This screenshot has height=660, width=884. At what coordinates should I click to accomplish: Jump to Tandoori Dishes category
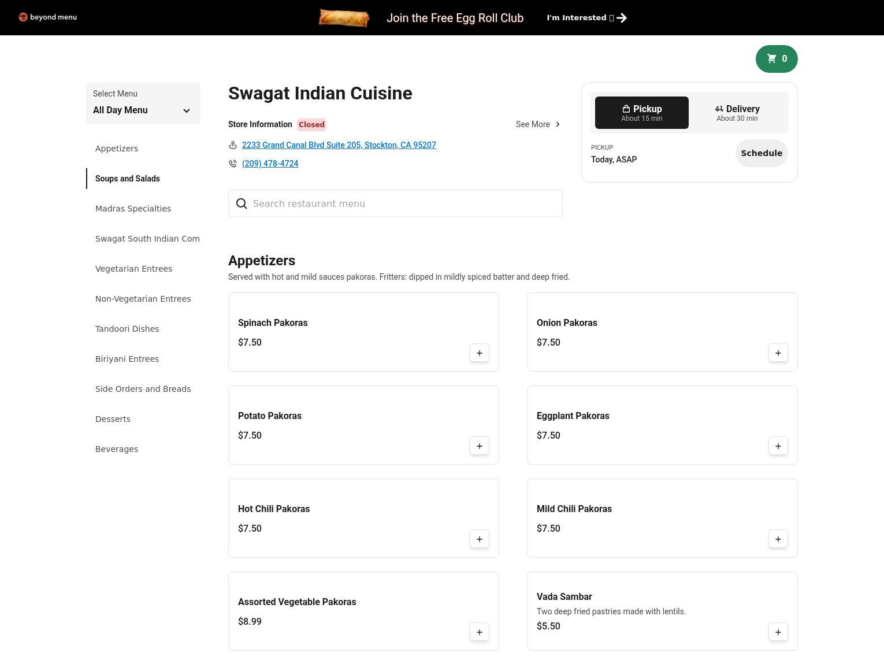click(127, 329)
